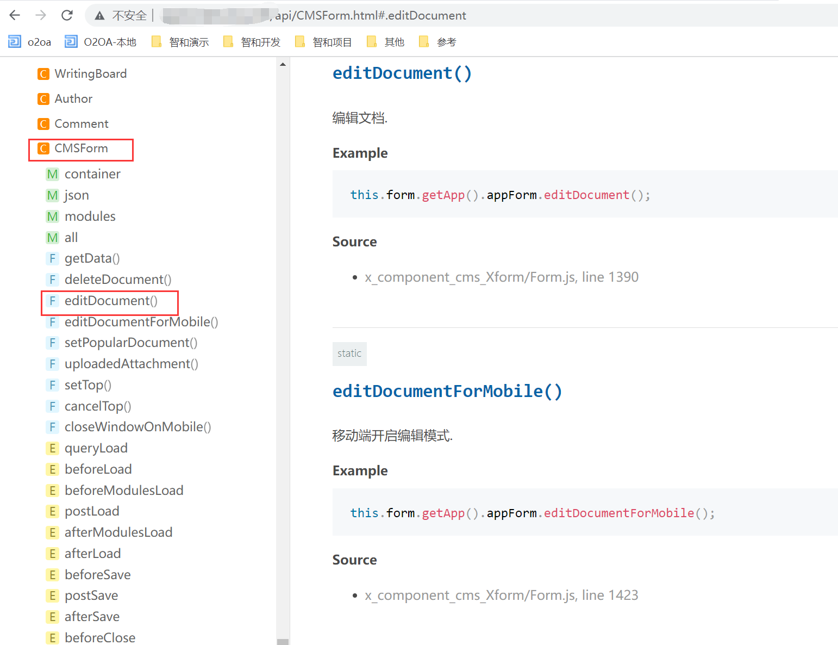Image resolution: width=838 pixels, height=645 pixels.
Task: Open the 其他 bookmarks folder
Action: 386,42
